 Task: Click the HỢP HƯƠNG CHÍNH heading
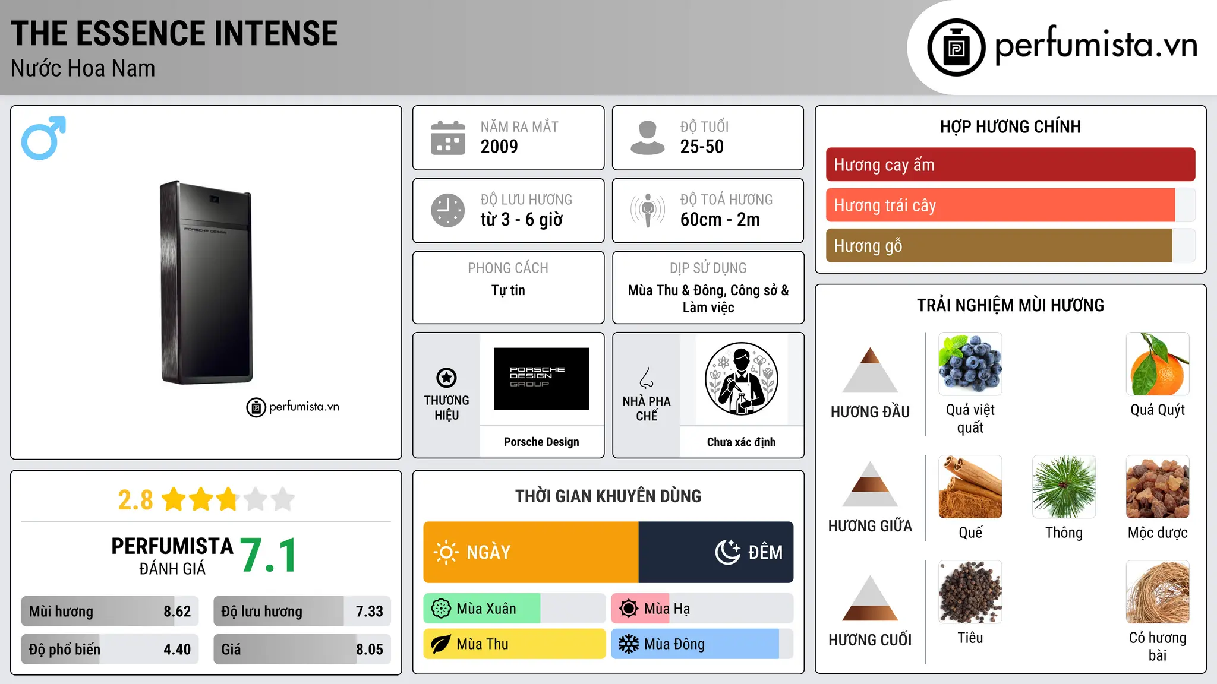tap(1010, 126)
